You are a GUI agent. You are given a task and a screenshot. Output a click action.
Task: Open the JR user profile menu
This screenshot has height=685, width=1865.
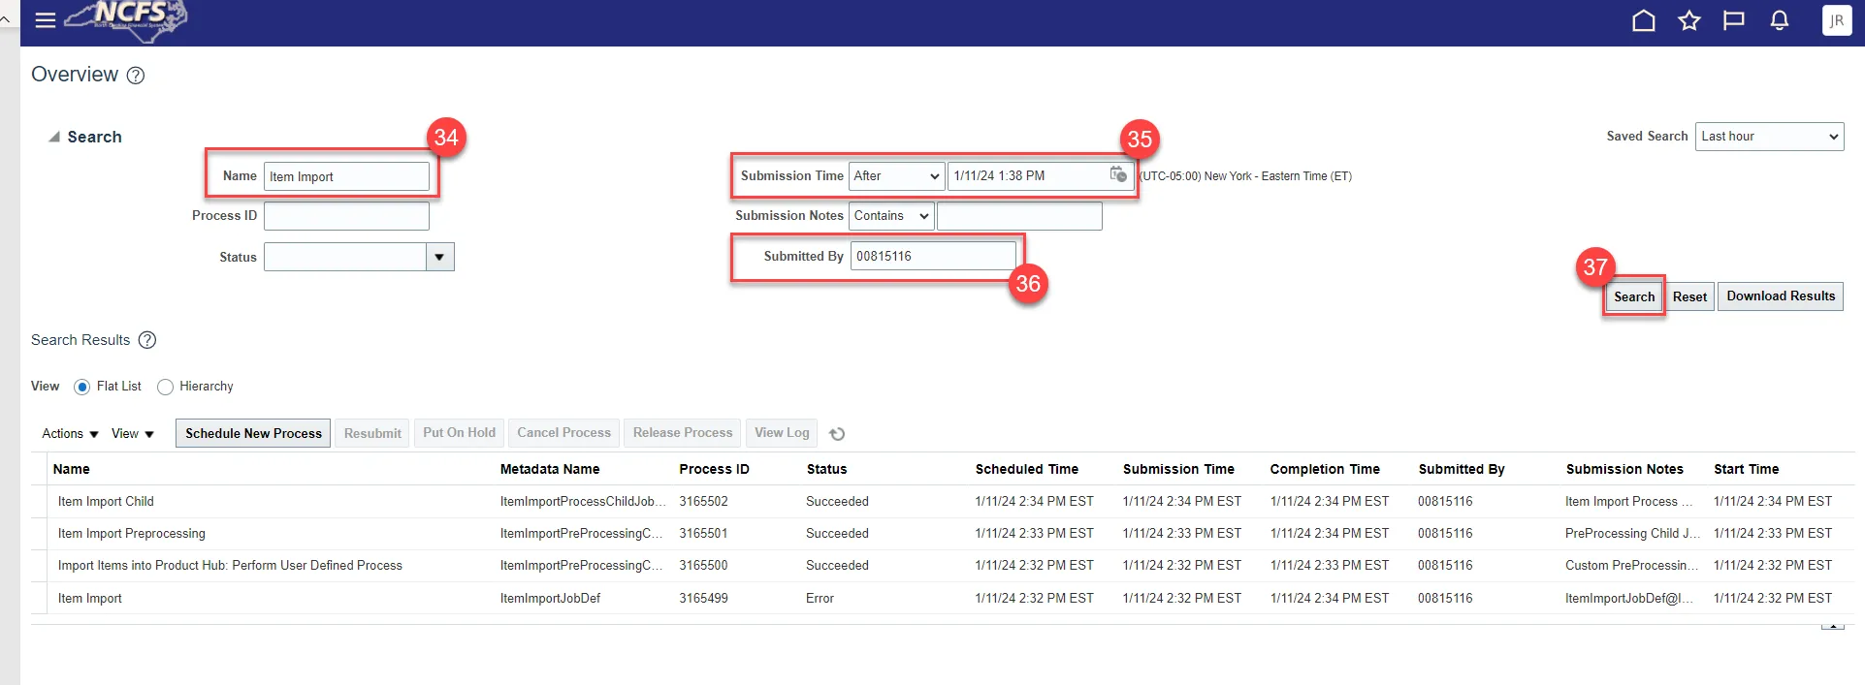(1836, 20)
